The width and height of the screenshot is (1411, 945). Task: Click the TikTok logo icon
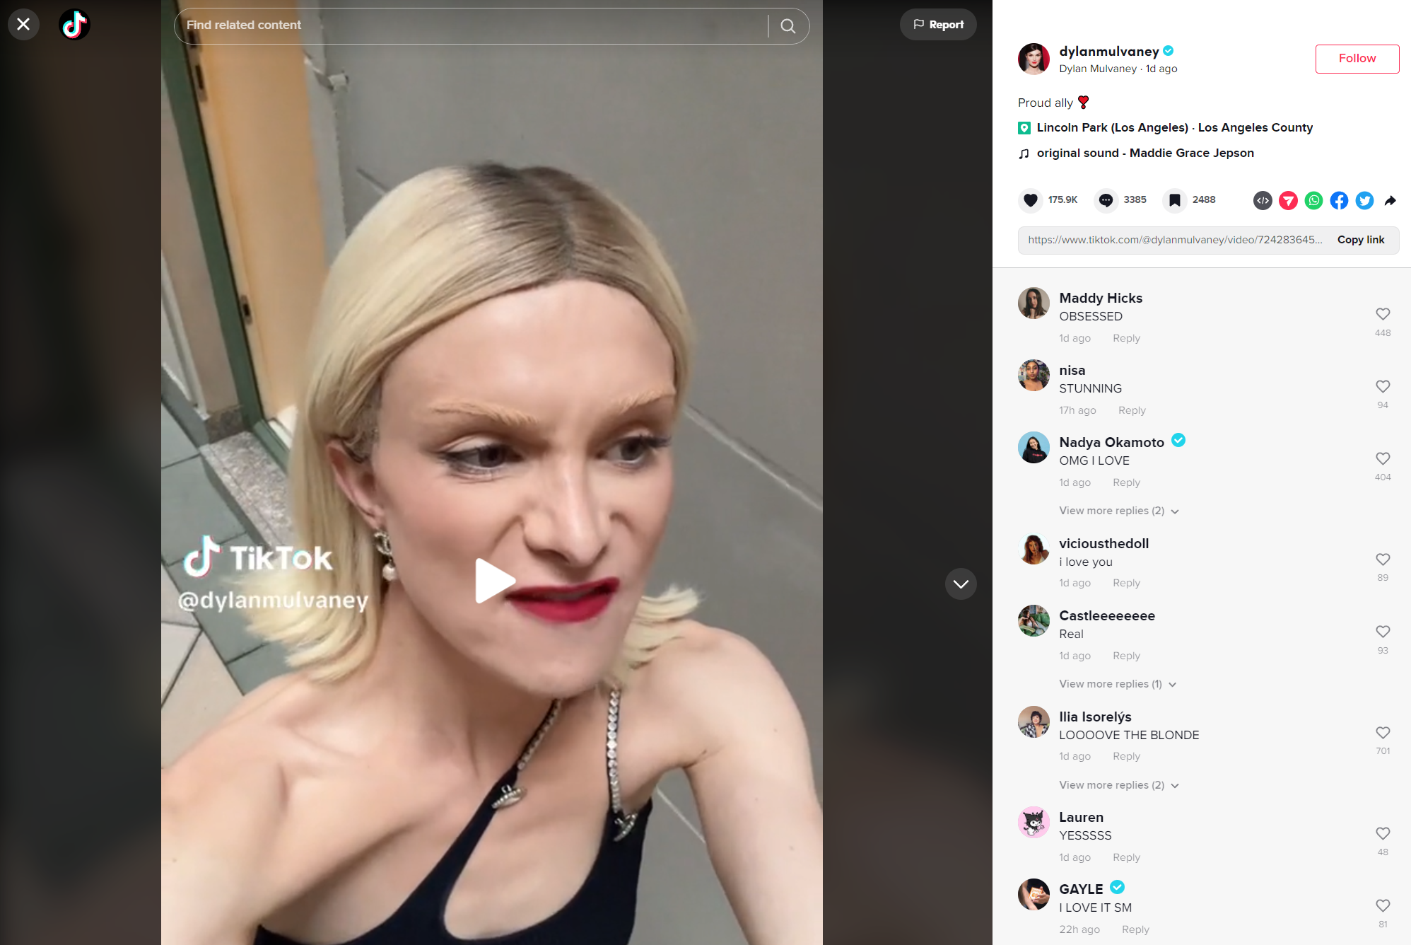[74, 25]
